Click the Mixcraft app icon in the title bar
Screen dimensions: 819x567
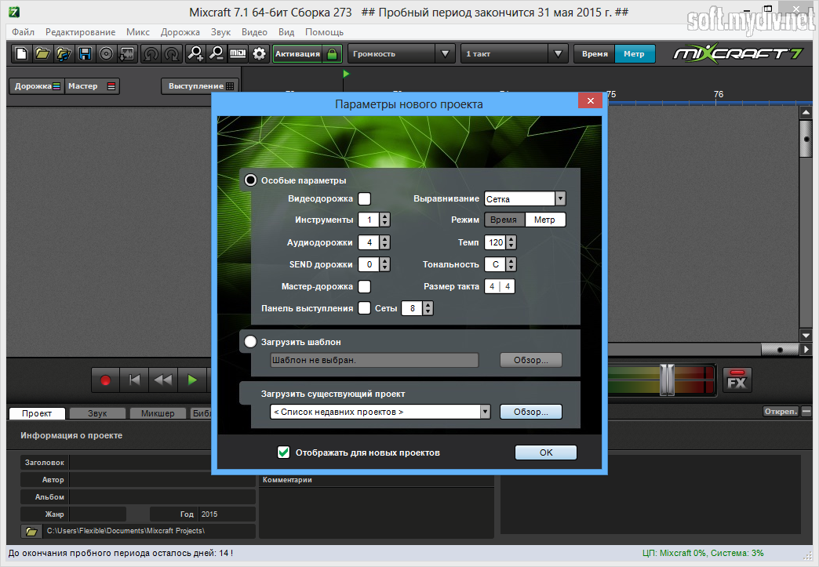pyautogui.click(x=14, y=12)
